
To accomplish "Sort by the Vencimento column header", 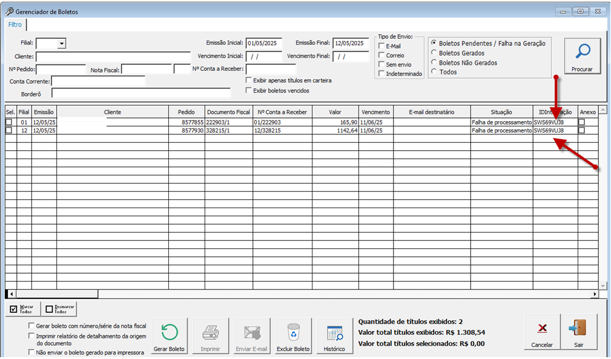I will point(375,112).
